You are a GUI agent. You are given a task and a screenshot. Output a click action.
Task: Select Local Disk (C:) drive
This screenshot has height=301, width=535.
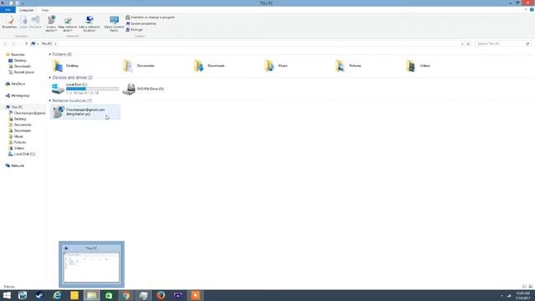click(85, 89)
